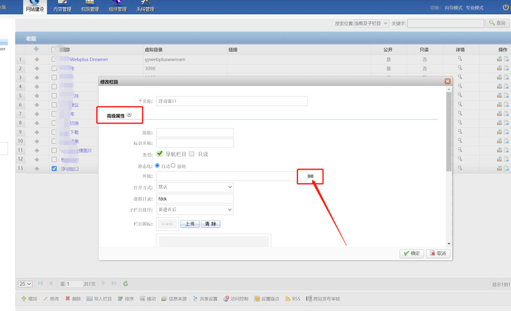Click the 详情 magnifier for Webplus Dreamer row
This screenshot has width=511, height=311.
tap(459, 59)
